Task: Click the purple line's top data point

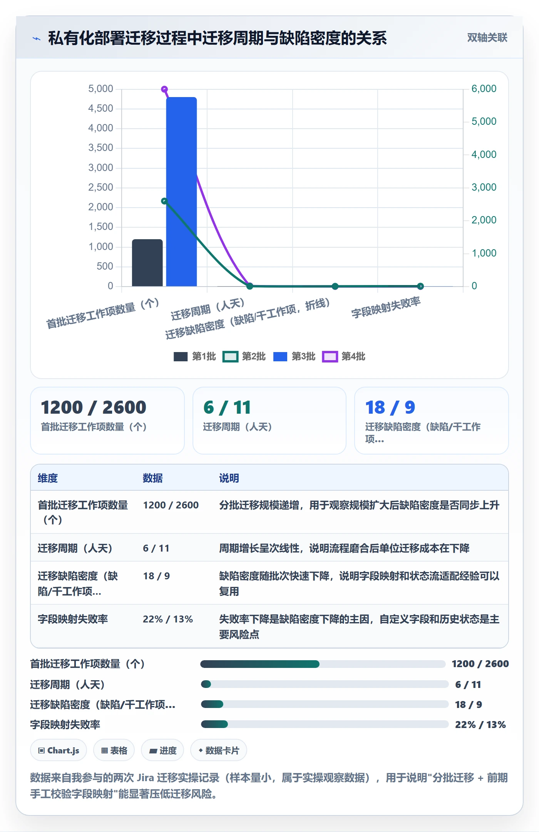Action: tap(164, 89)
